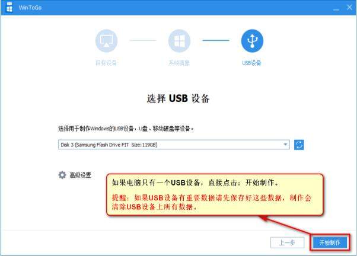Go to the target device step icon
Viewport: 357px width, 256px height.
[x=106, y=41]
